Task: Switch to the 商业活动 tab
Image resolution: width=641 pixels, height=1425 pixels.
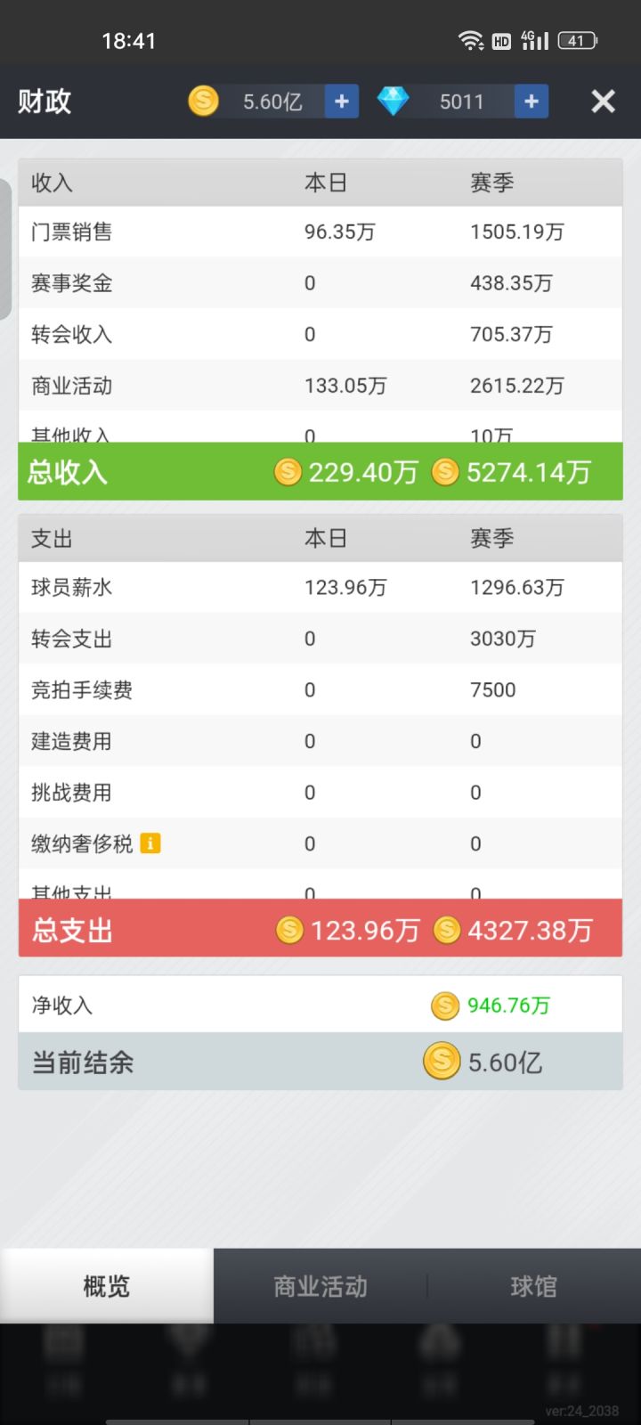Action: point(320,1286)
